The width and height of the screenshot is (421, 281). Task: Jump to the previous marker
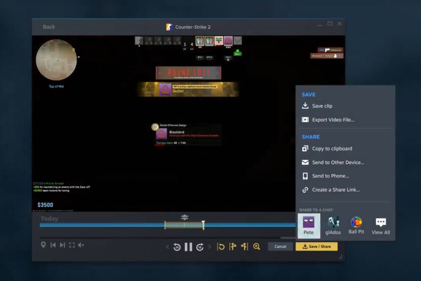click(x=53, y=245)
